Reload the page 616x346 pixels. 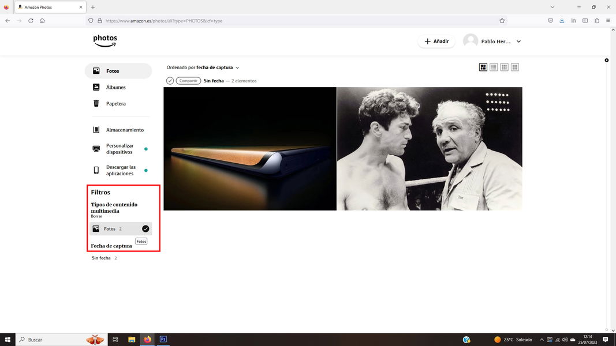31,21
